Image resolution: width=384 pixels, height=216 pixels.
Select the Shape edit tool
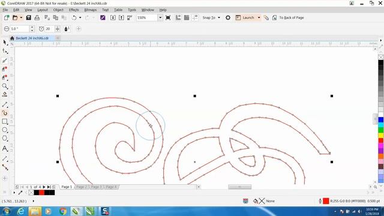[x=5, y=51]
